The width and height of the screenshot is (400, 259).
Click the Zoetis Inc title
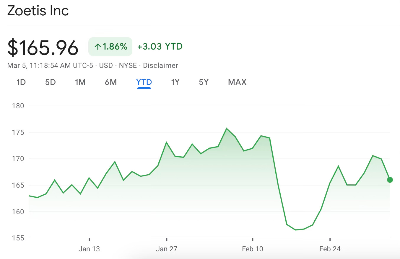[x=38, y=11]
